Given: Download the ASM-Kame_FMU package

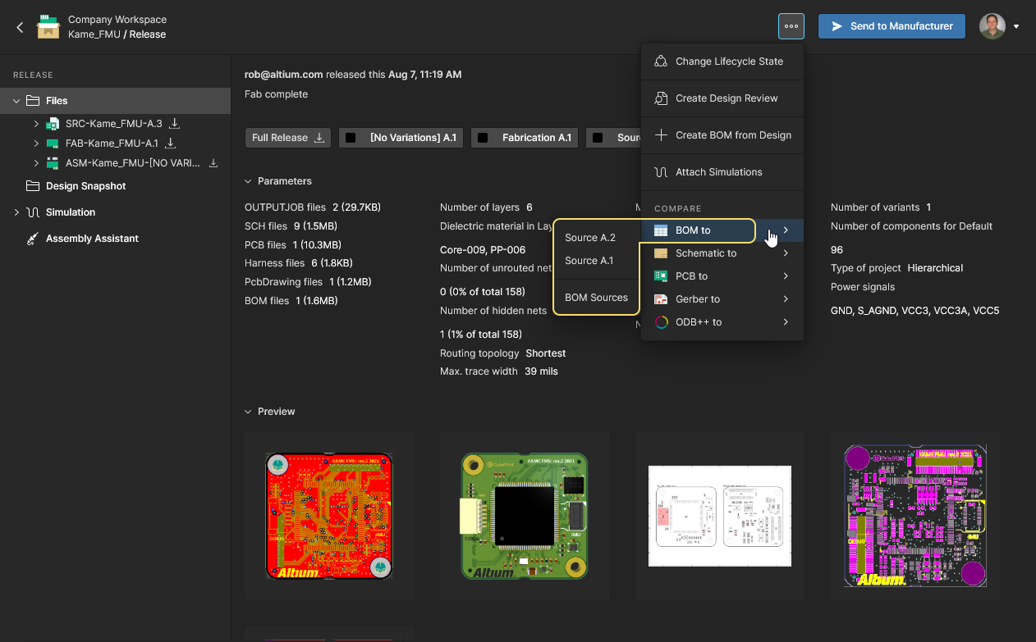Looking at the screenshot, I should pyautogui.click(x=213, y=163).
